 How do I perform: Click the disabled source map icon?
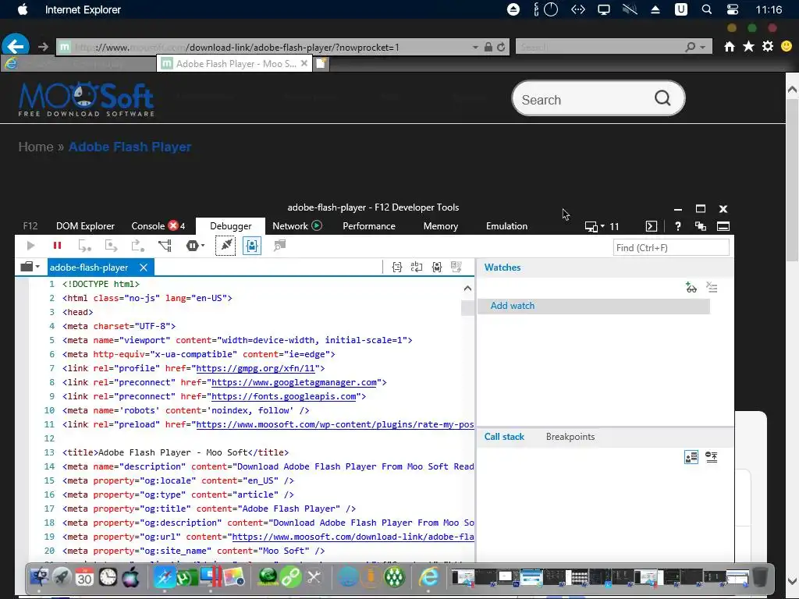tap(456, 267)
